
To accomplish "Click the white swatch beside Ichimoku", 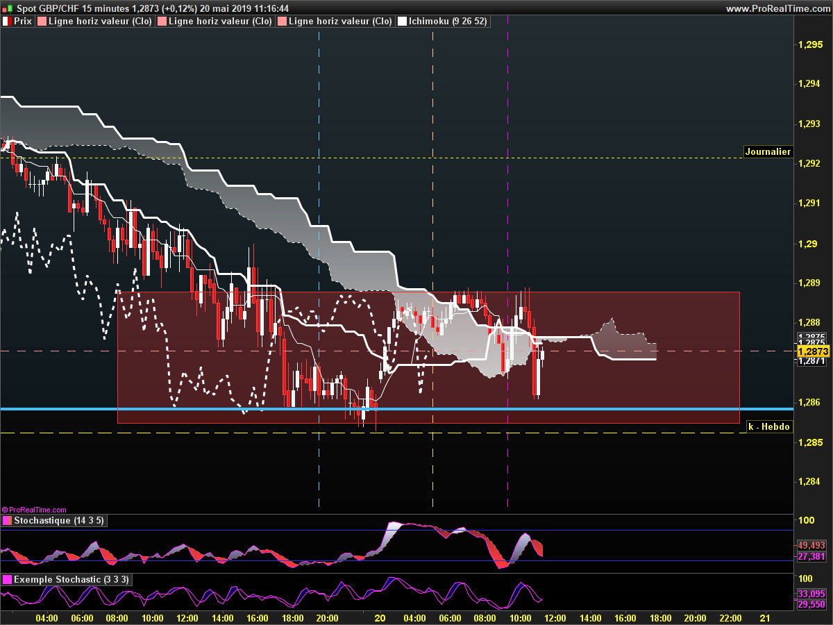I will click(402, 22).
